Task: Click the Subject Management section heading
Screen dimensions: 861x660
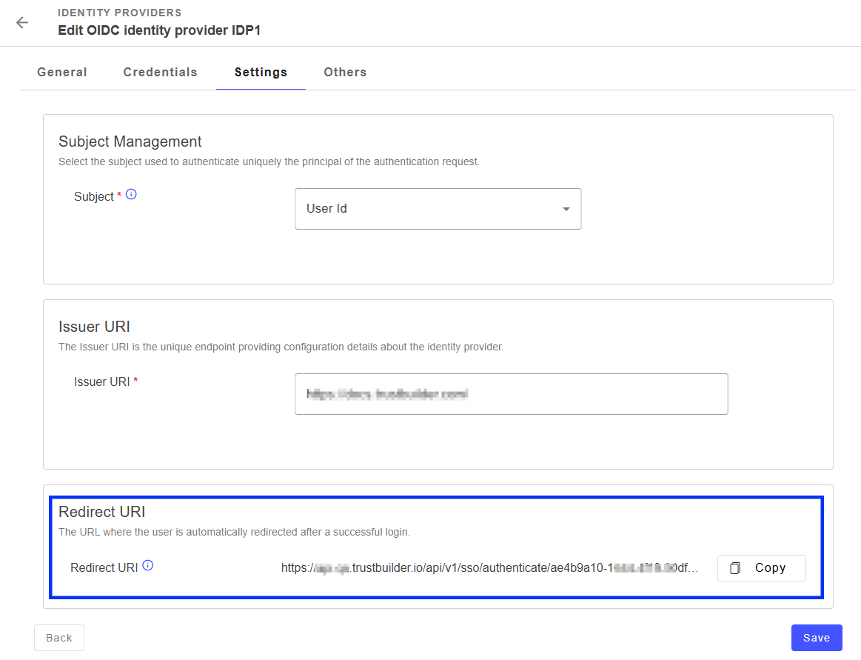Action: (130, 141)
